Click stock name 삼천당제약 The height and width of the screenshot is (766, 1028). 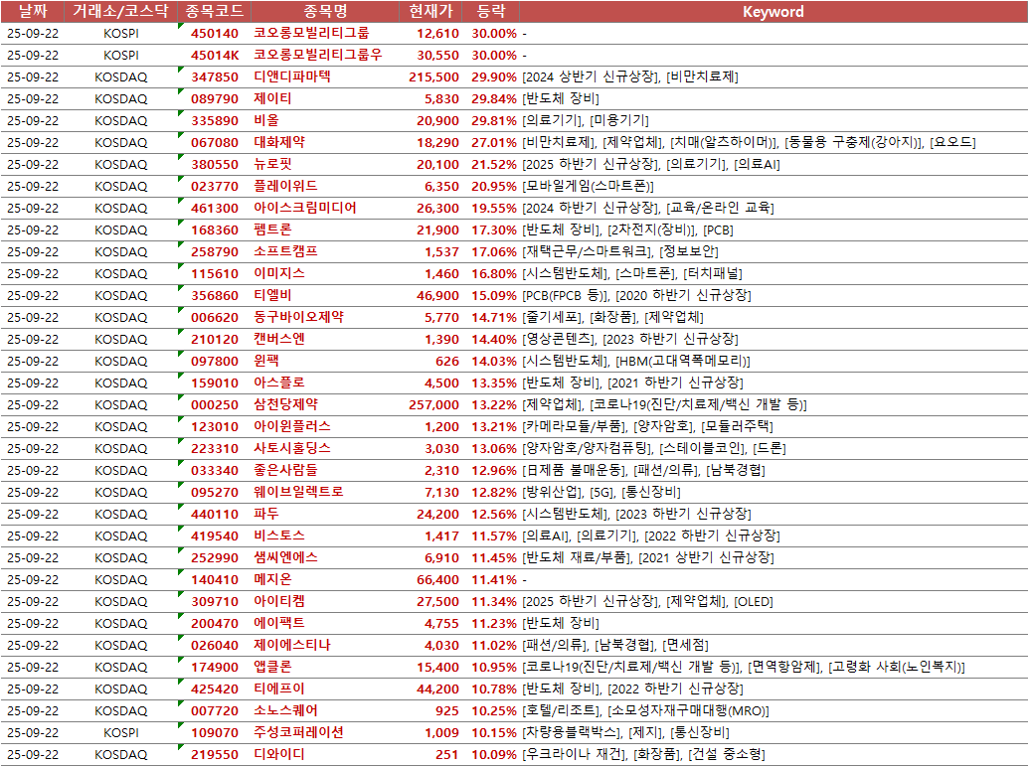click(286, 404)
